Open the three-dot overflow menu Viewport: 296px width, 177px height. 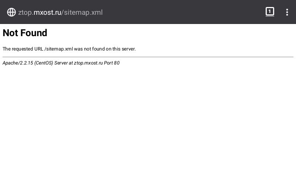click(287, 12)
